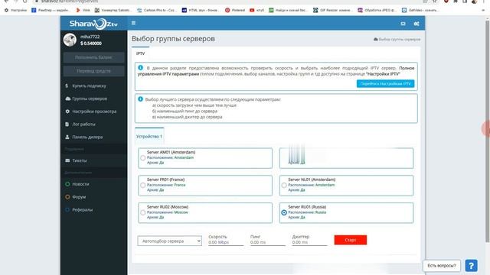
Task: Open the HTML звук bookmark
Action: (201, 10)
